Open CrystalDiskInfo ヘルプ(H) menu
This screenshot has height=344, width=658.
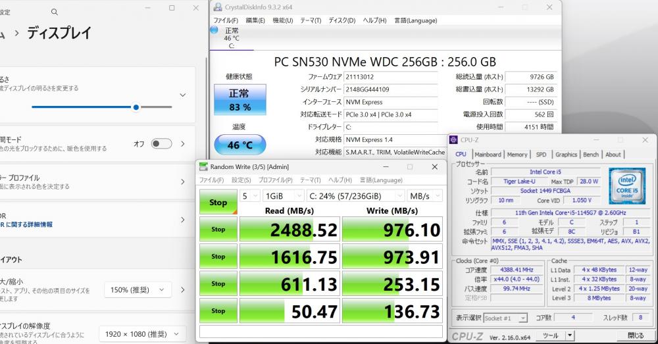[x=375, y=20]
